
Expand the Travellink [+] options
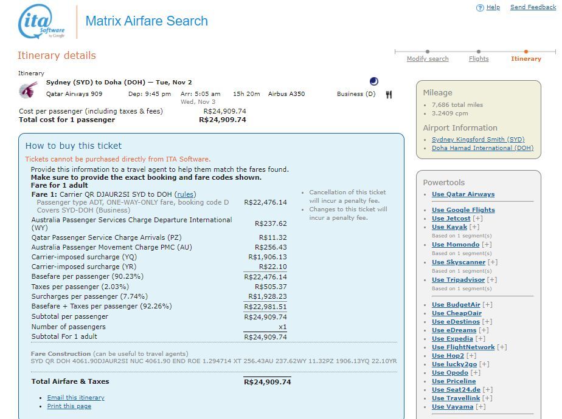click(x=487, y=398)
